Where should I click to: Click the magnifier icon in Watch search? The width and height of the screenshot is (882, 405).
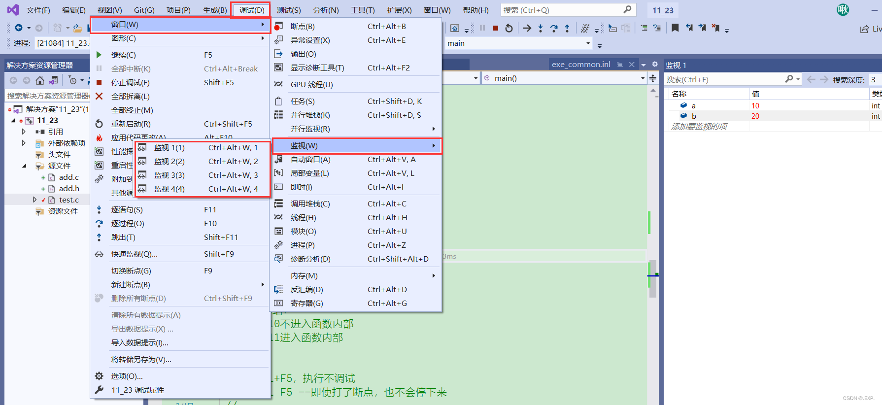tap(789, 79)
